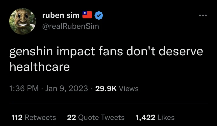Image resolution: width=217 pixels, height=126 pixels.
Task: Open ruben sim's profile picture
Action: pos(23,21)
